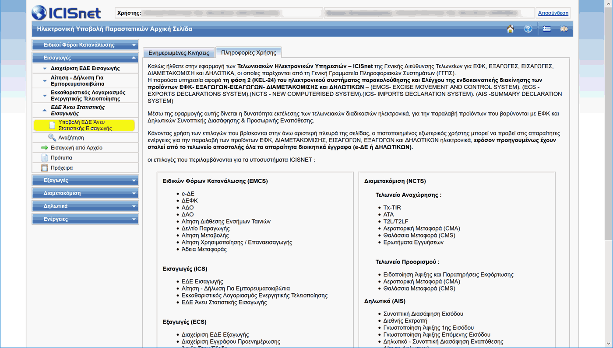Click 'Γνωστοποίηση Άφιξης 1ης Εισόδου' entry
This screenshot has height=348, width=613.
point(429,328)
